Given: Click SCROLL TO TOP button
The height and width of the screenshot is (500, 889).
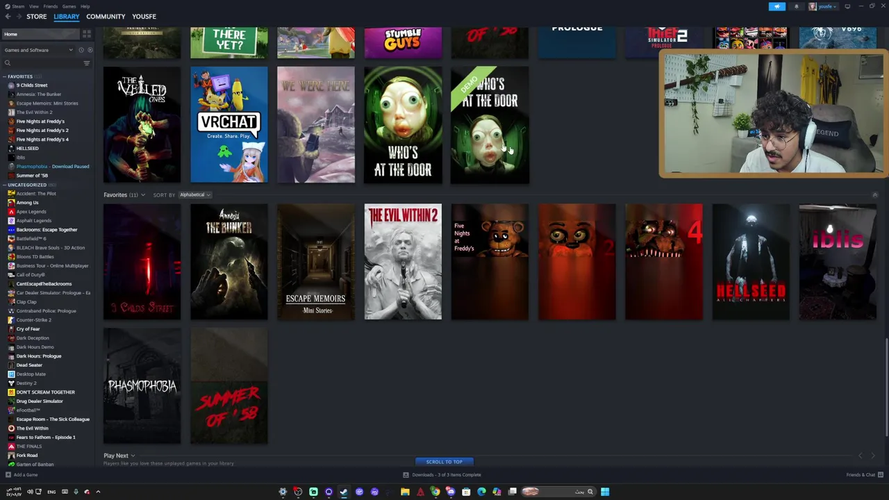Looking at the screenshot, I should (x=444, y=462).
